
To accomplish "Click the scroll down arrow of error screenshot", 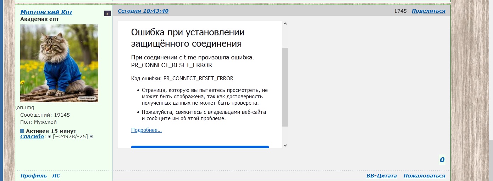I will click(285, 145).
